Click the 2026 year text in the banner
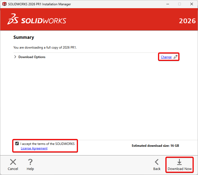The width and height of the screenshot is (198, 175). click(x=187, y=21)
